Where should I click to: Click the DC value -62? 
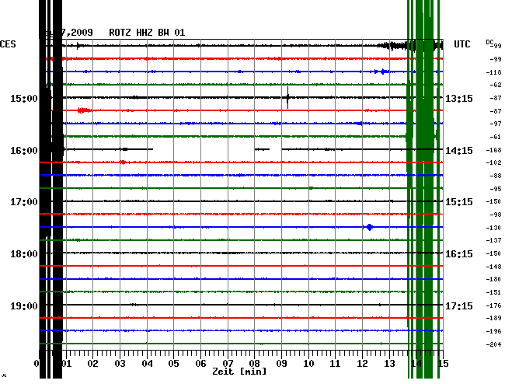tap(496, 85)
